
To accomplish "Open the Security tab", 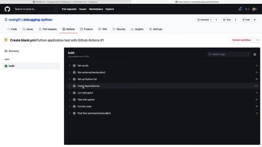I will (119, 29).
